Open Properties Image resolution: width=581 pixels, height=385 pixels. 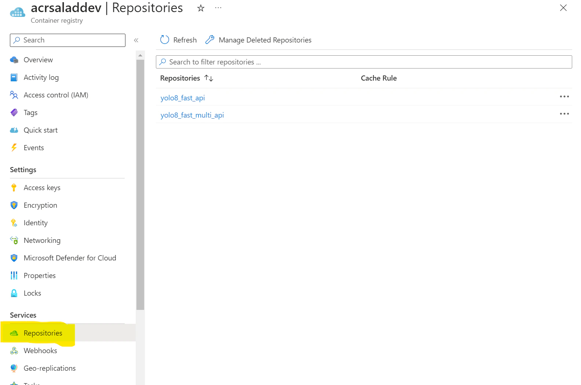click(x=40, y=275)
